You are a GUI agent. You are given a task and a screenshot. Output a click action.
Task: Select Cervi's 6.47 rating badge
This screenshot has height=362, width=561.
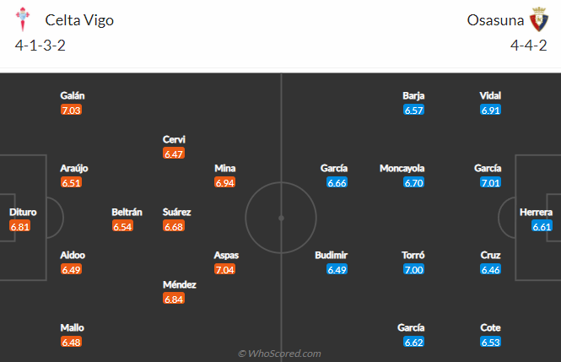pyautogui.click(x=174, y=154)
